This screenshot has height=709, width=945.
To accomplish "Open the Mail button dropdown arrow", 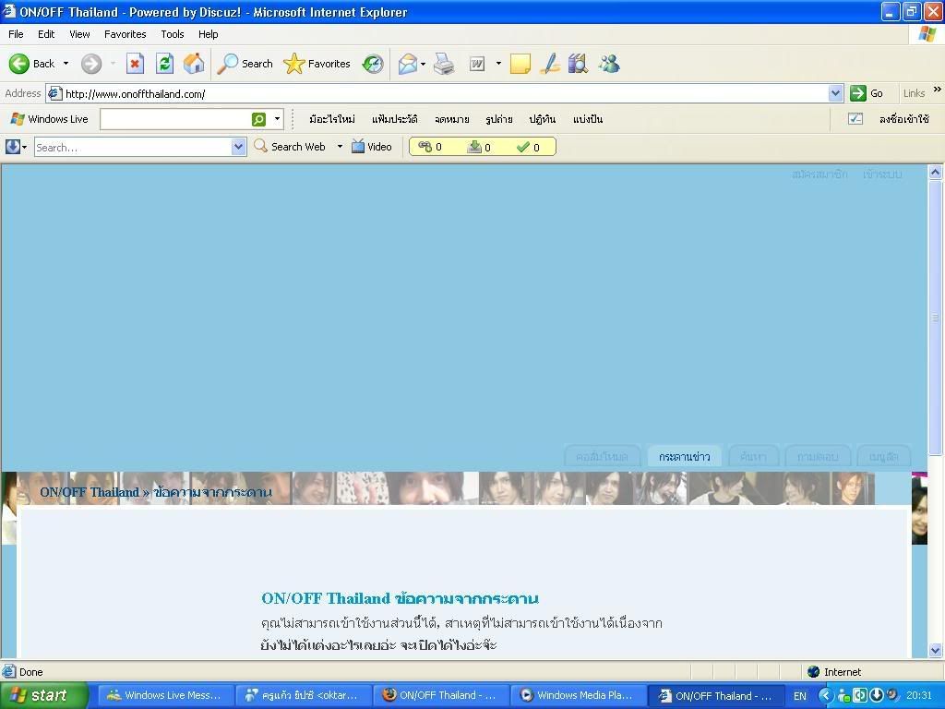I will [423, 64].
